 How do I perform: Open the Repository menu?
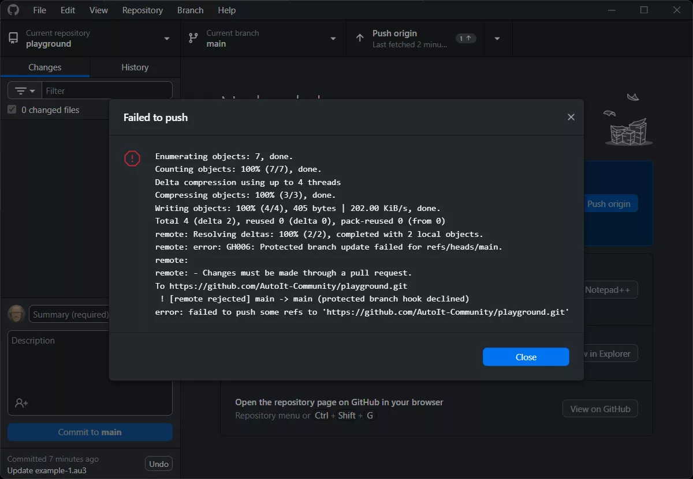pyautogui.click(x=142, y=10)
